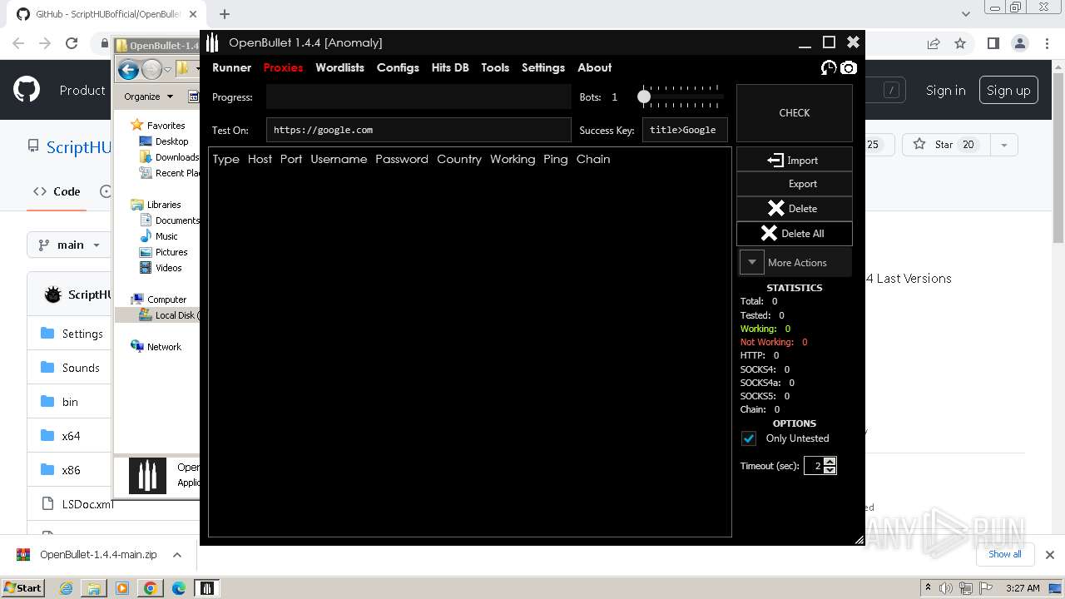Image resolution: width=1065 pixels, height=599 pixels.
Task: Click Explorer's back navigation arrow
Action: [128, 70]
